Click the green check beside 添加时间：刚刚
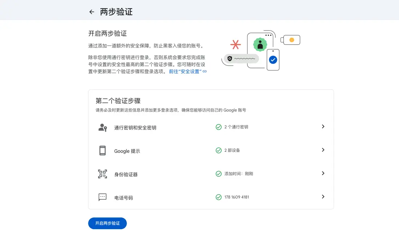 pyautogui.click(x=218, y=174)
